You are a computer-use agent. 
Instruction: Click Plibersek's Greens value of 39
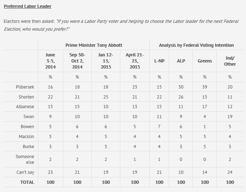pyautogui.click(x=205, y=87)
